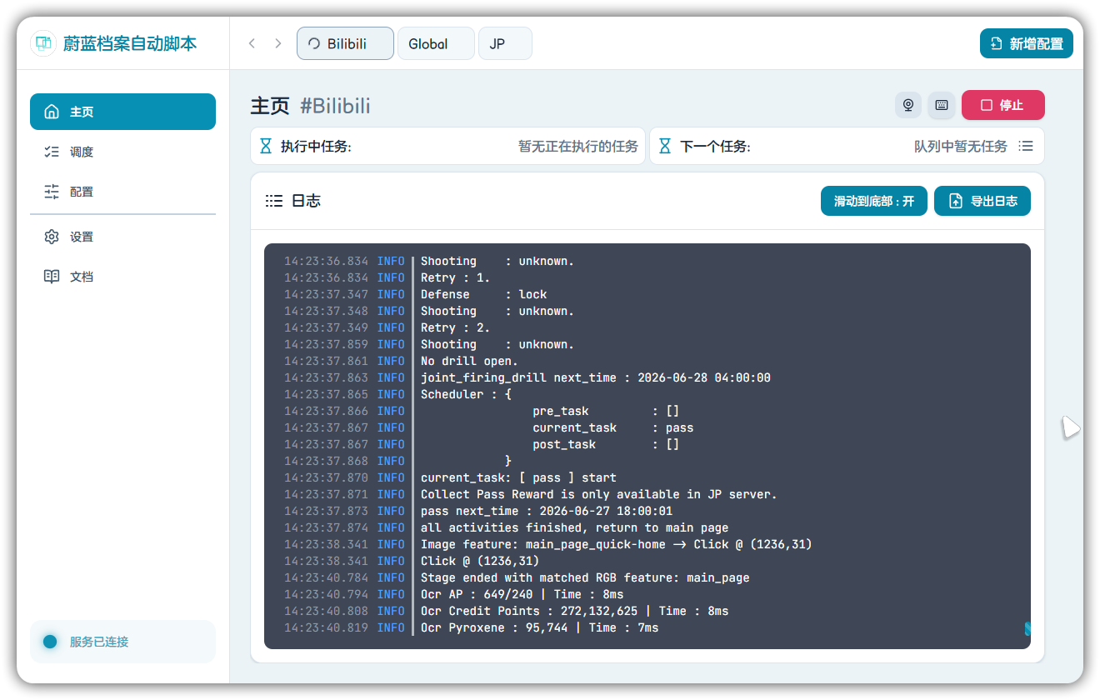
Task: Switch to the Global config tab
Action: click(436, 43)
